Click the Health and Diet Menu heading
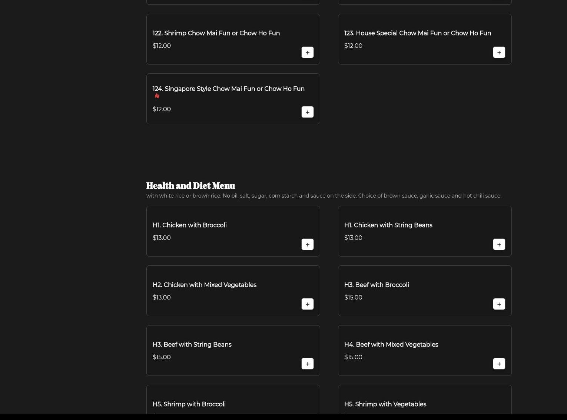 coord(190,185)
